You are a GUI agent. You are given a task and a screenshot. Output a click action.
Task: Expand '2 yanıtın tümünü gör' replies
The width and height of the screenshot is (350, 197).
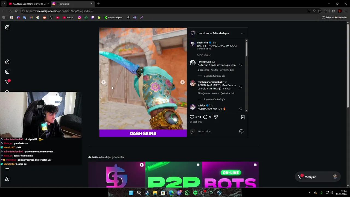click(214, 99)
